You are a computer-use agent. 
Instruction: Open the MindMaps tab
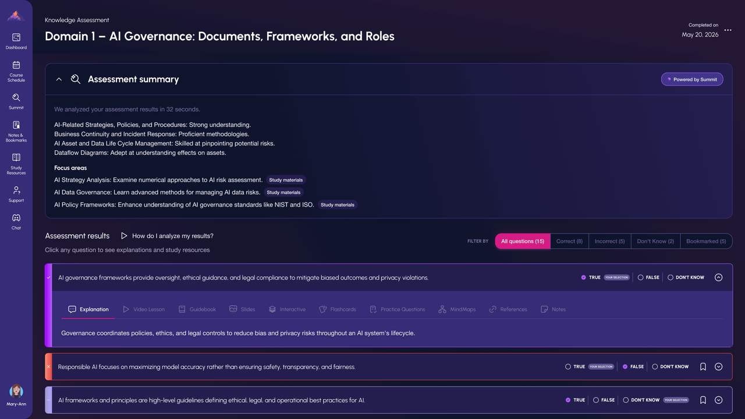pos(457,310)
